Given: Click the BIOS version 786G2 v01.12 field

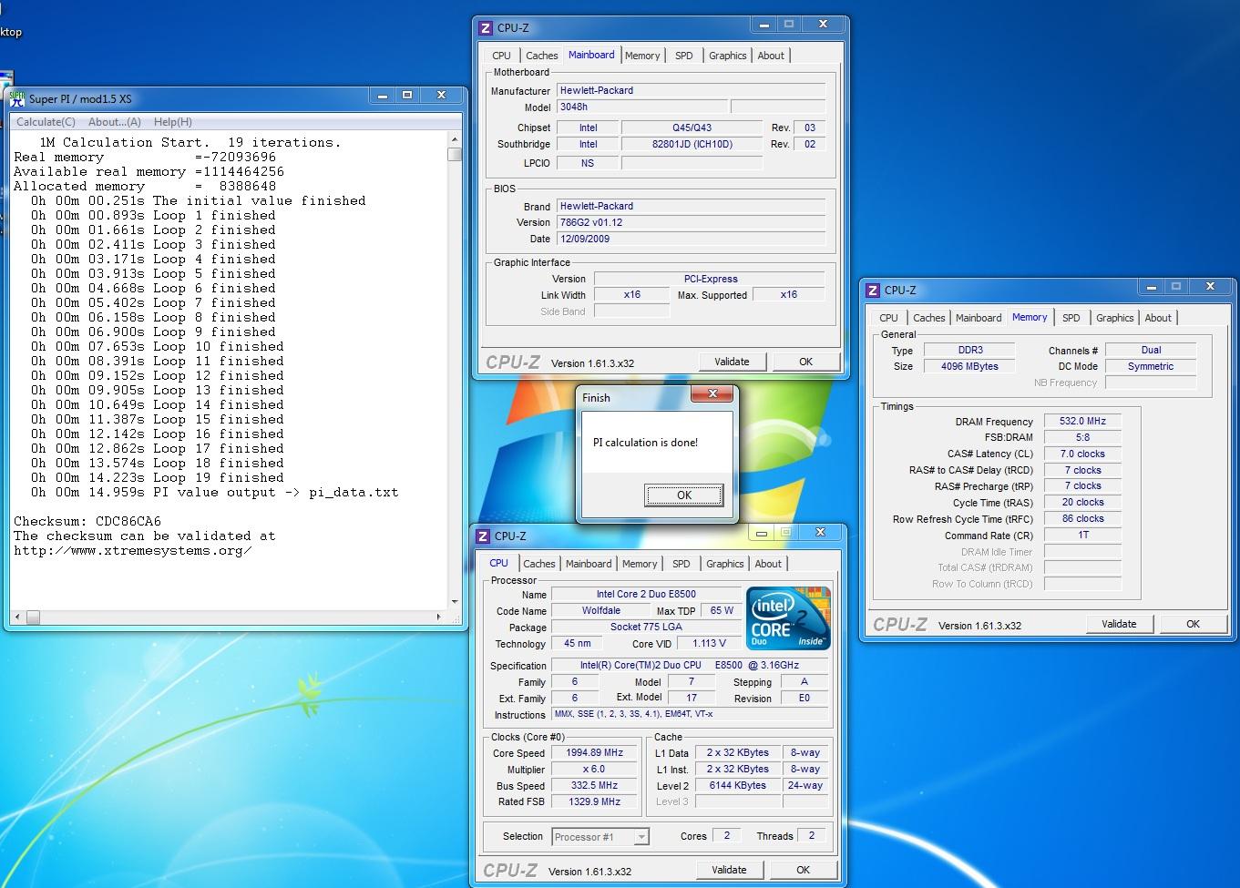Looking at the screenshot, I should (691, 222).
